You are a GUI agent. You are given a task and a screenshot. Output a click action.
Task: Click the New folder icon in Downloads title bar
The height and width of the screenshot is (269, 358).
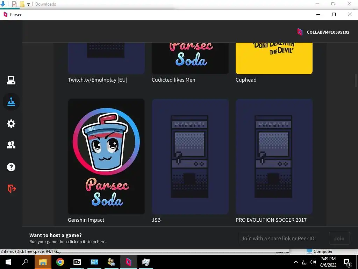(x=22, y=4)
